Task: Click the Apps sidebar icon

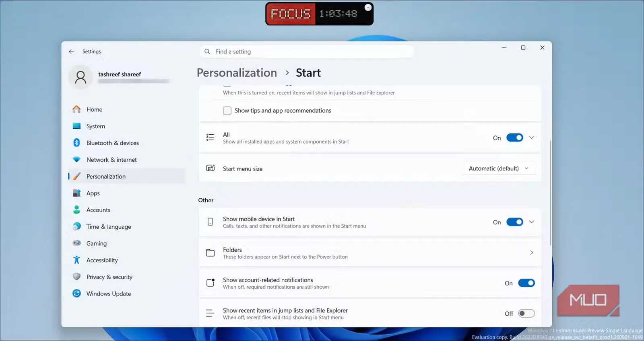Action: tap(76, 193)
